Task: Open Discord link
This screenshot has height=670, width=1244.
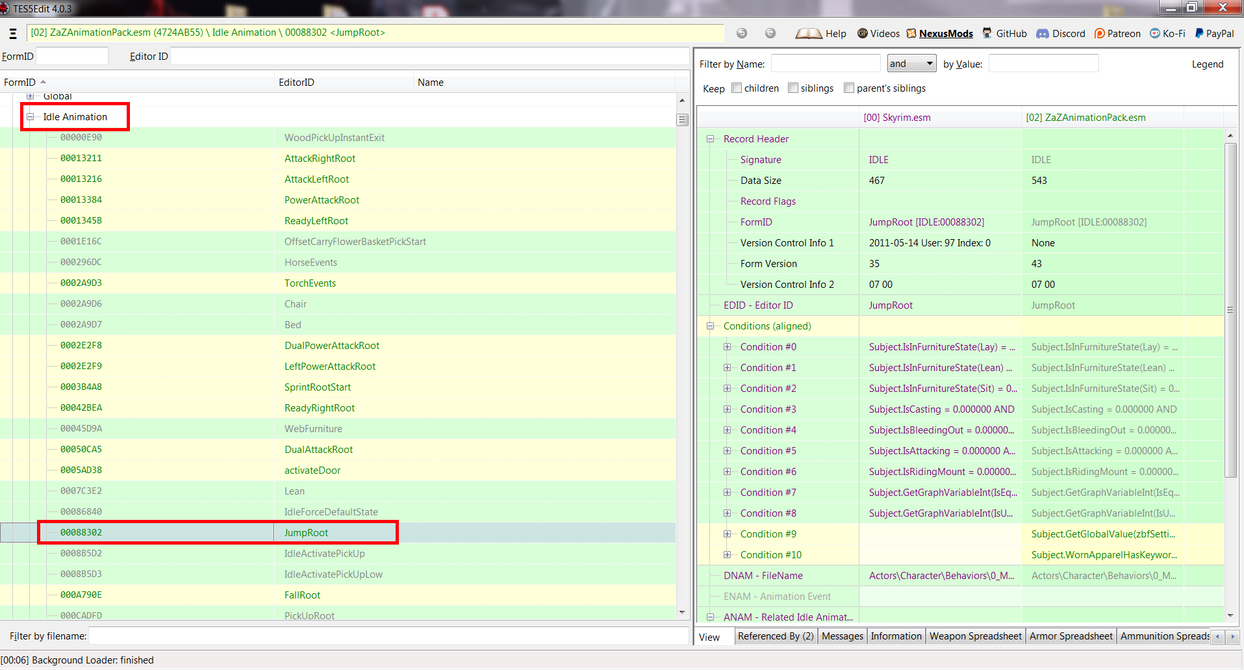Action: [x=1061, y=34]
